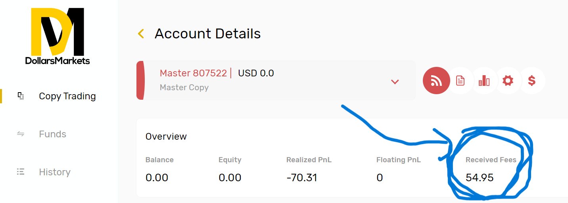
Task: Expand the account selector dropdown arrow
Action: pyautogui.click(x=395, y=82)
